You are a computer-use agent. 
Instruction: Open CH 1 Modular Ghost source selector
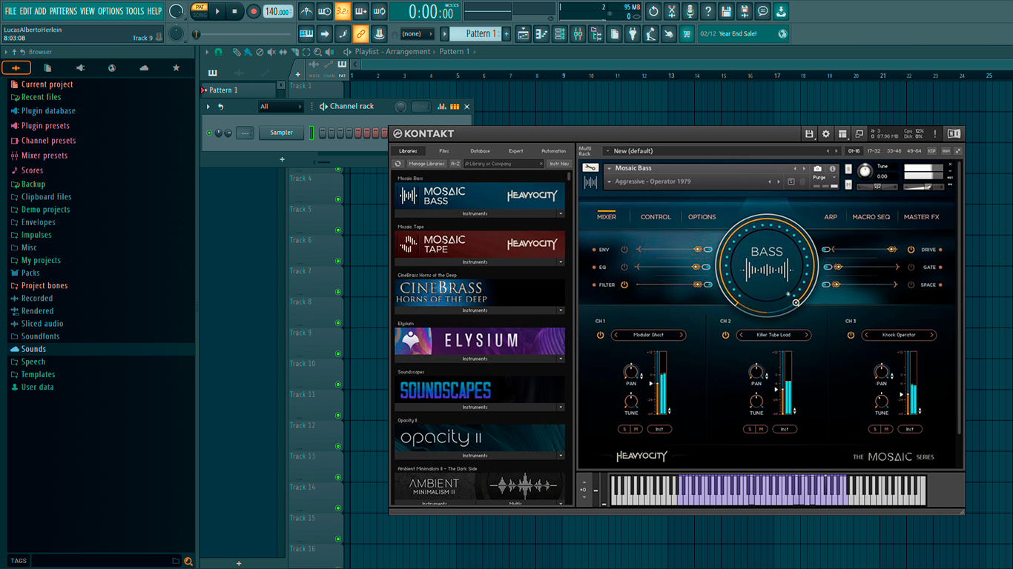(x=648, y=336)
